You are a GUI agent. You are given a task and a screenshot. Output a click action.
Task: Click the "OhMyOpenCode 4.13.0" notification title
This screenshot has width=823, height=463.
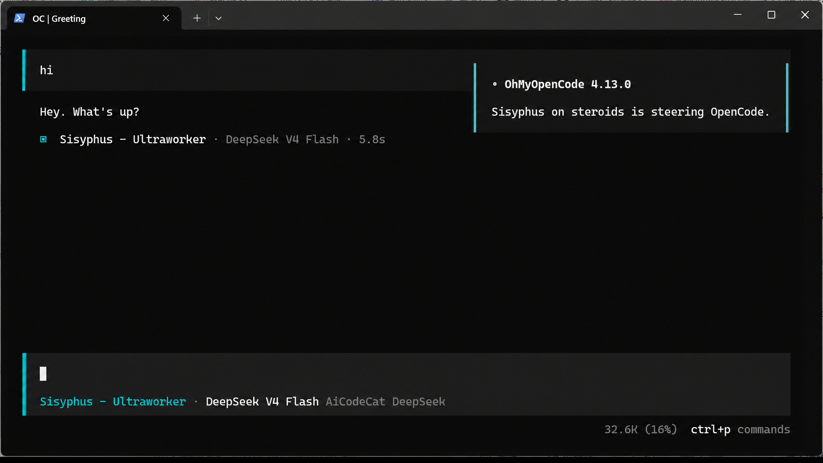point(568,84)
